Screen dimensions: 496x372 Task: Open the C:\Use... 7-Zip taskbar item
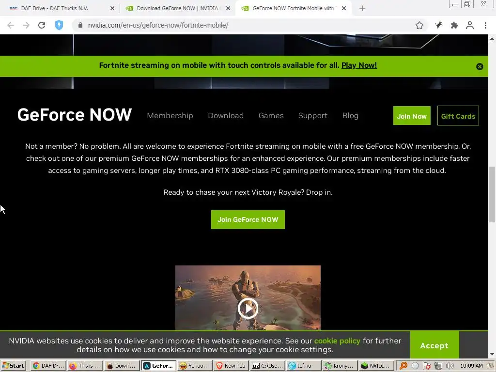click(267, 366)
